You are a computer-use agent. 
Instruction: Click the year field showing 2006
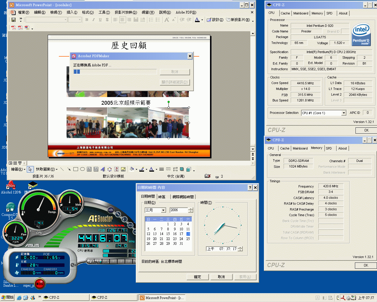179,210
